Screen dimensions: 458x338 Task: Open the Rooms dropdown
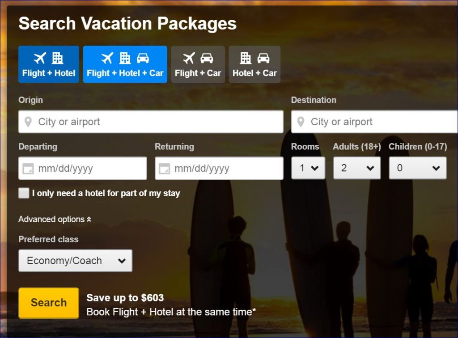click(x=308, y=168)
